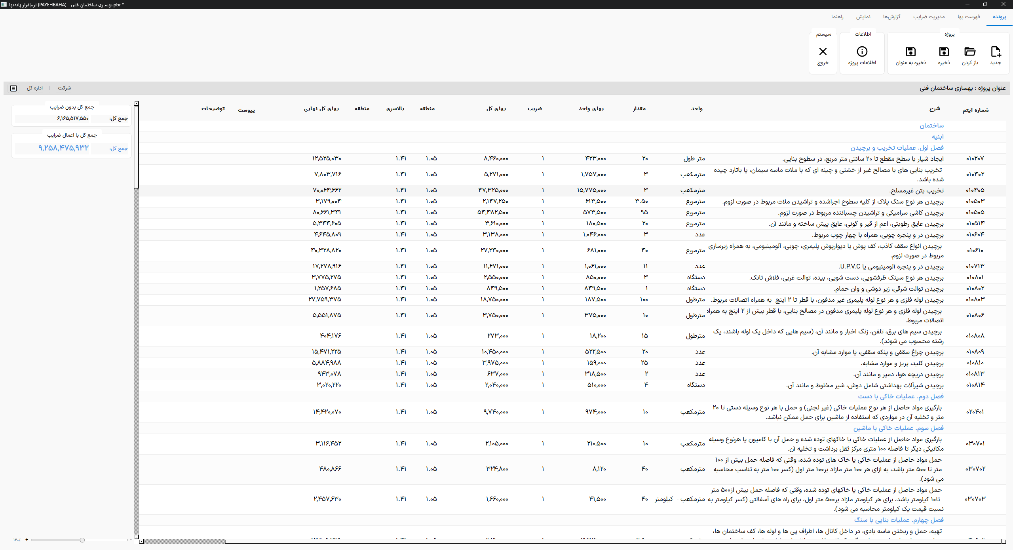Click the فصل اول. عملیات تخریب و برچیدن heading
This screenshot has height=550, width=1013.
(897, 148)
